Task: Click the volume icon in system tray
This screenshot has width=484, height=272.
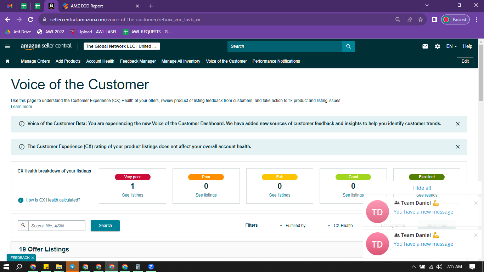Action: pos(439,267)
